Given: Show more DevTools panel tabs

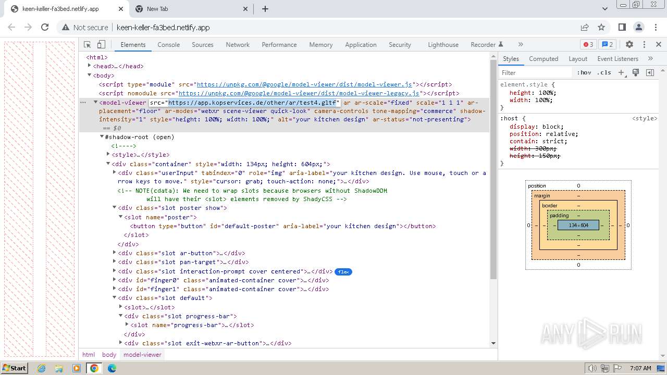Looking at the screenshot, I should click(x=520, y=45).
